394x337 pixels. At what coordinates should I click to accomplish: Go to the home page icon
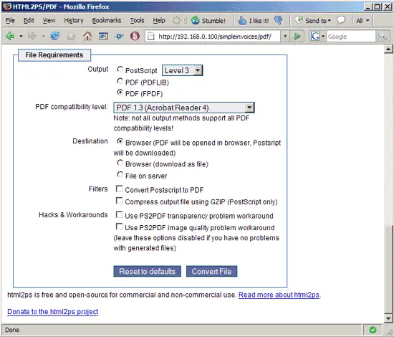tap(87, 37)
